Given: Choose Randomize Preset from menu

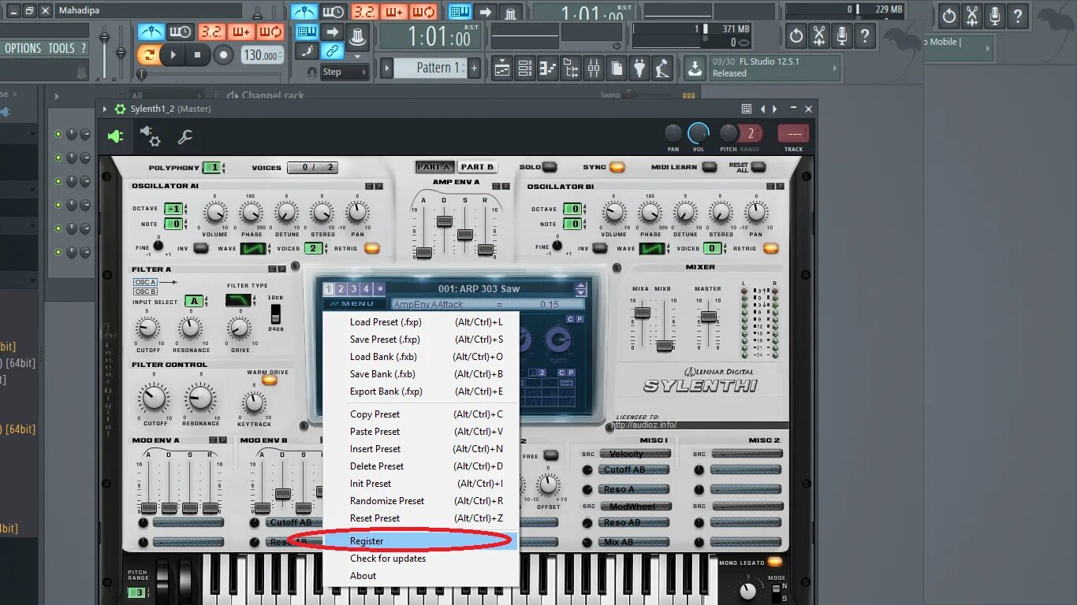Looking at the screenshot, I should point(421,501).
